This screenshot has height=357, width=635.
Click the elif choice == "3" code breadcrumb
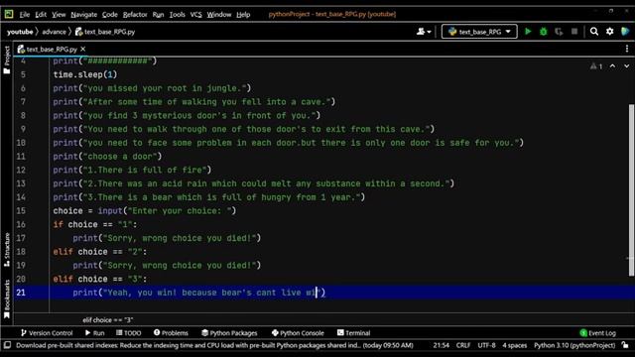[108, 319]
